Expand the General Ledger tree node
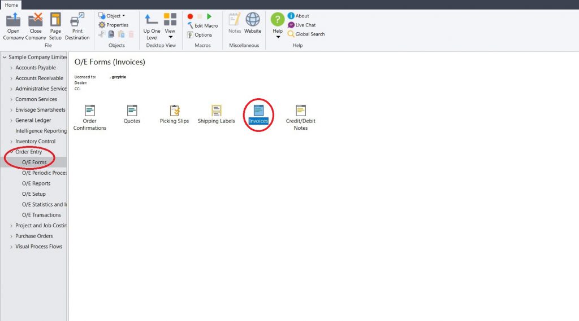 tap(11, 121)
